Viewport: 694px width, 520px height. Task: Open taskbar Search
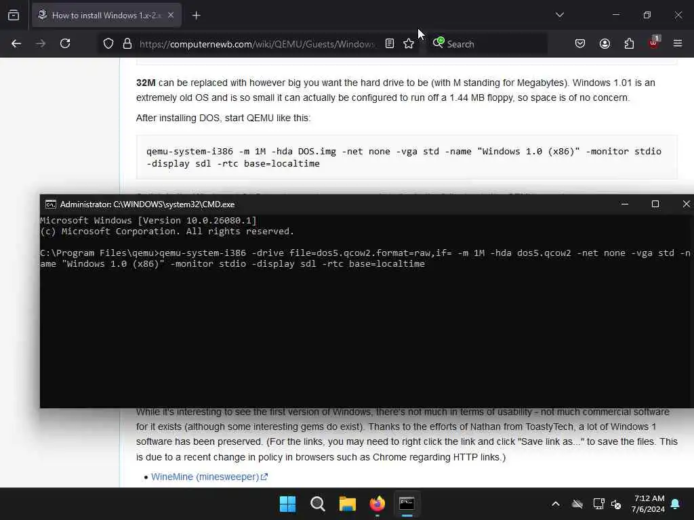[x=317, y=504]
